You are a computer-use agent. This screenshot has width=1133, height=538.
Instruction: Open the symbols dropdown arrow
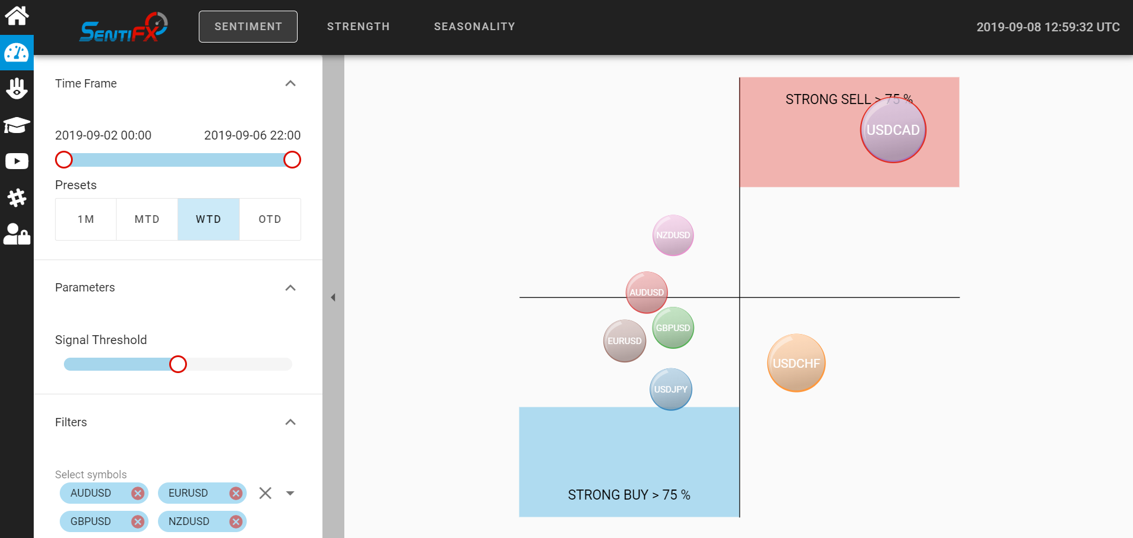(290, 493)
